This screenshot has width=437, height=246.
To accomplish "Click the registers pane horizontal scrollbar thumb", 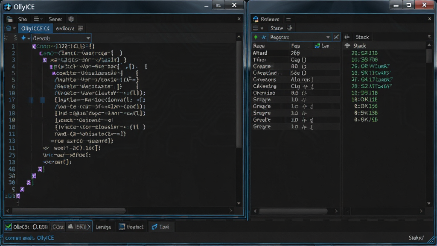I will (293, 211).
